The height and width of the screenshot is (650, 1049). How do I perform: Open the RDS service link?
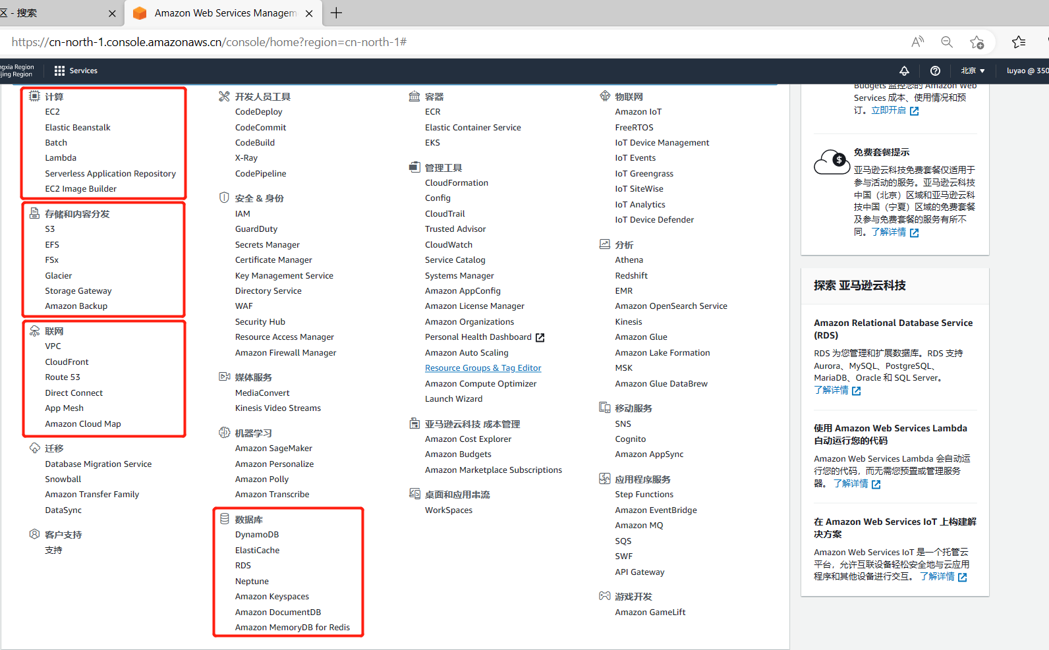(x=243, y=566)
